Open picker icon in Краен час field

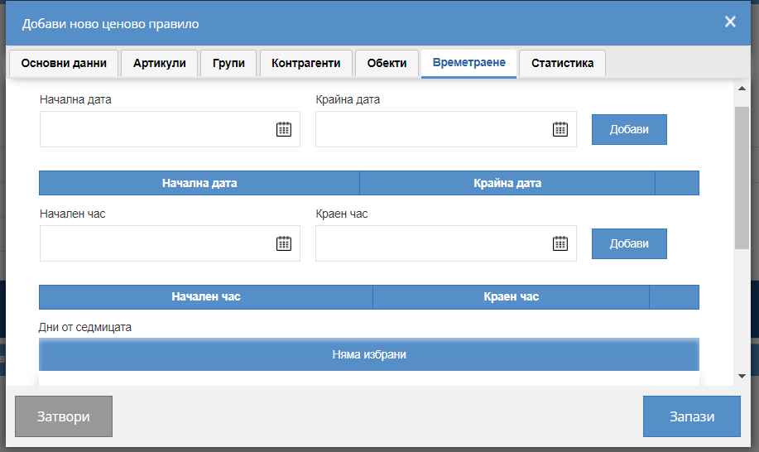point(560,243)
